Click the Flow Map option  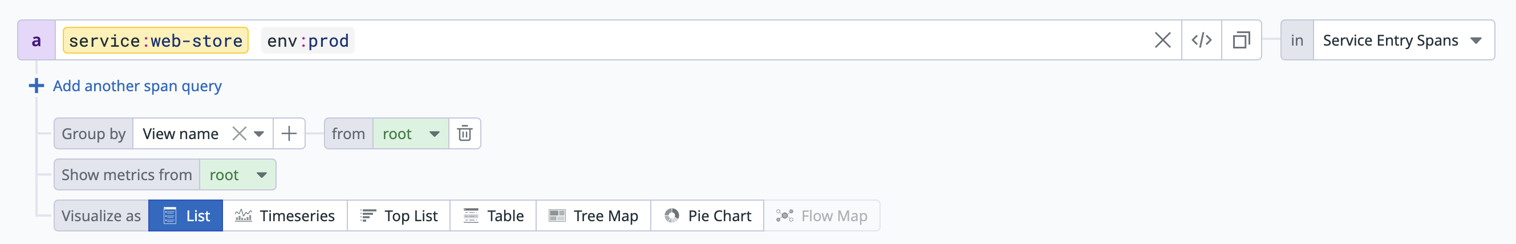click(x=821, y=215)
